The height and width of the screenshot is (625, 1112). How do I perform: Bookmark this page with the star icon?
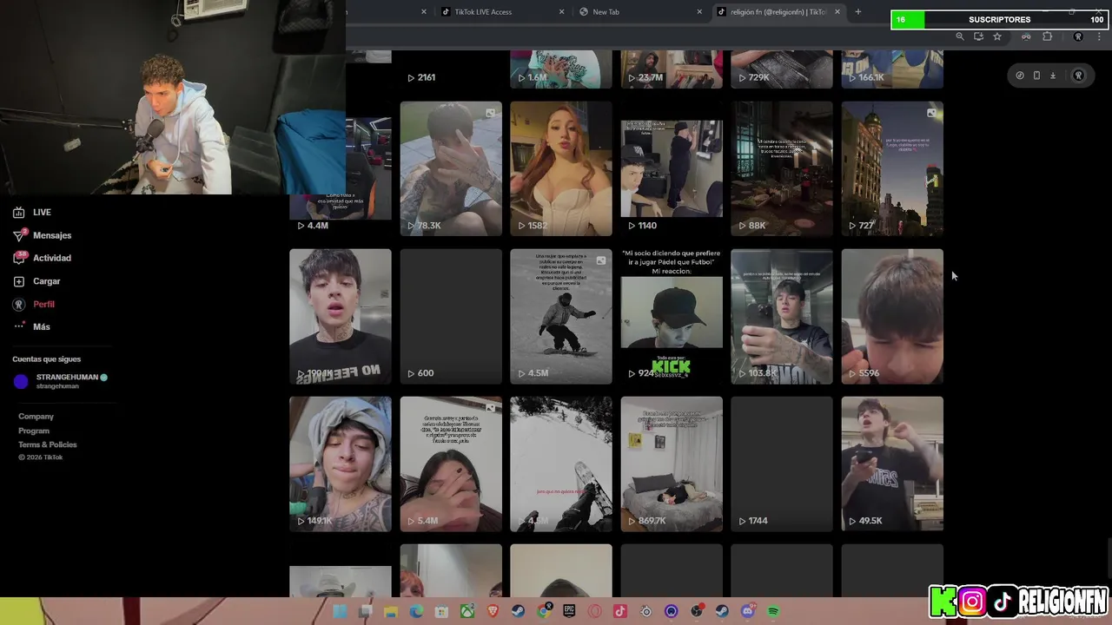click(x=997, y=36)
